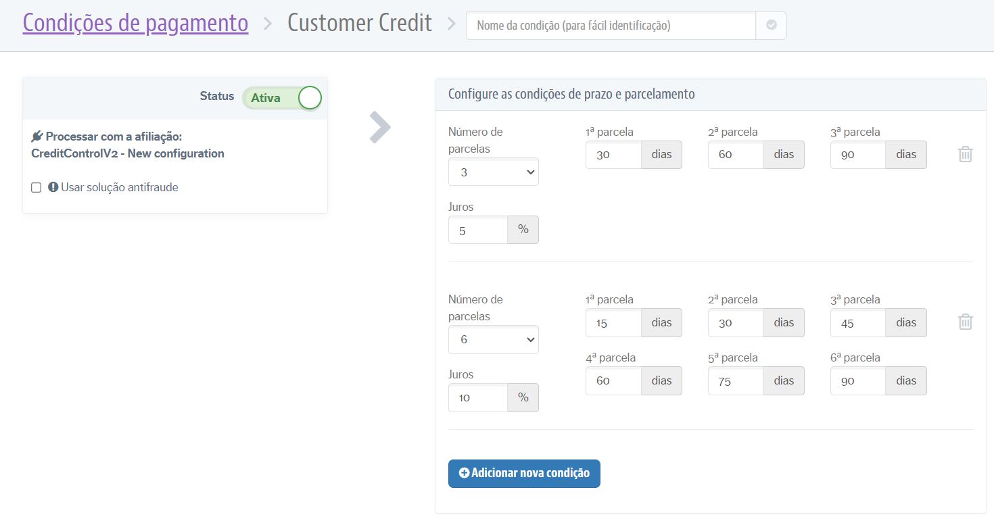Viewport: 994px width, 521px height.
Task: Open the Condições de pagamento link
Action: (135, 22)
